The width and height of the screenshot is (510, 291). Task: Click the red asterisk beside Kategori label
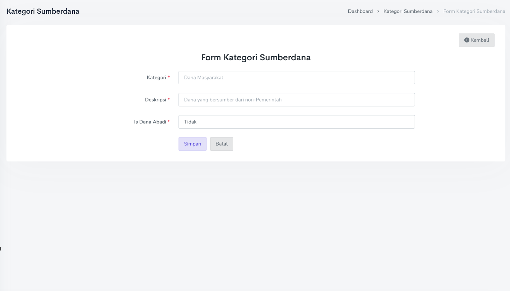tap(169, 77)
